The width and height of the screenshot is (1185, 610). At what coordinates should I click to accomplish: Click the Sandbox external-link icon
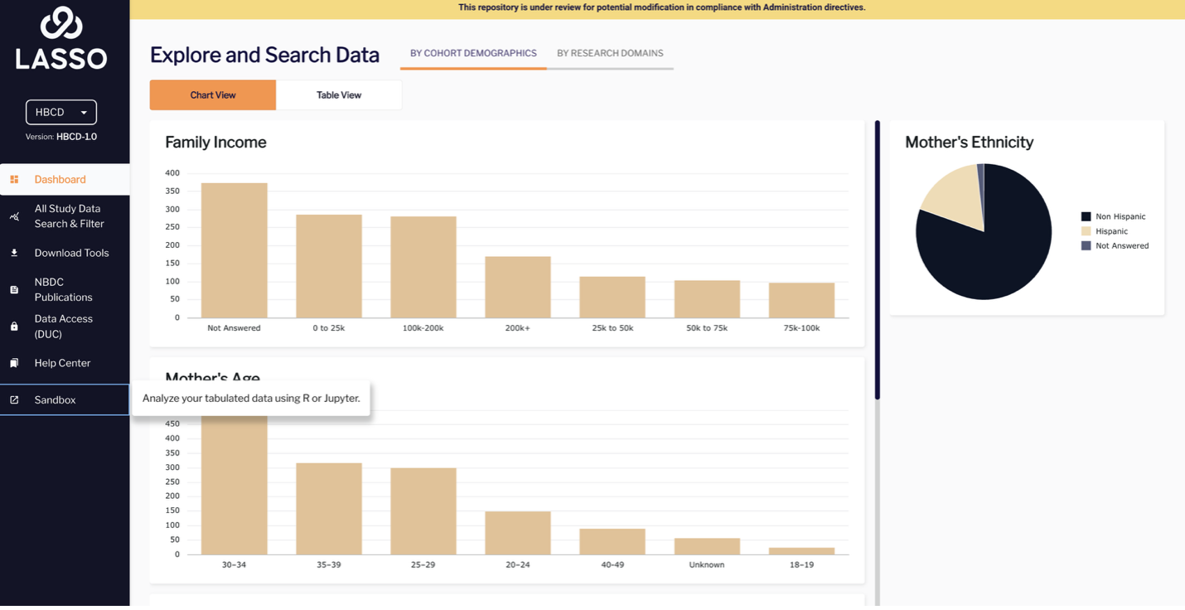(x=14, y=399)
